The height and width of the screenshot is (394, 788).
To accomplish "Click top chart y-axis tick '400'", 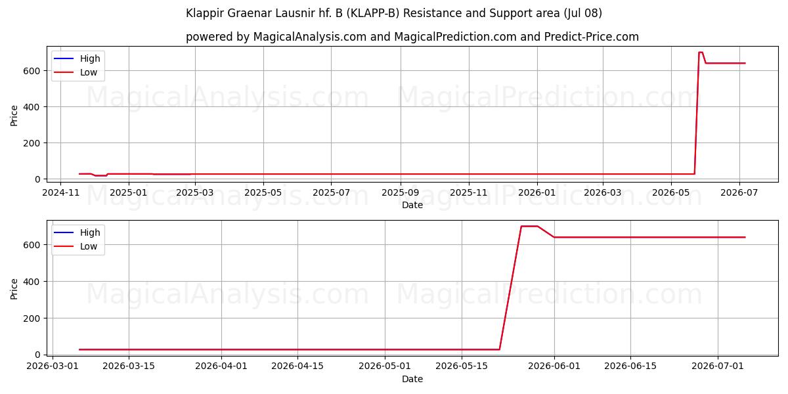I will [x=33, y=107].
